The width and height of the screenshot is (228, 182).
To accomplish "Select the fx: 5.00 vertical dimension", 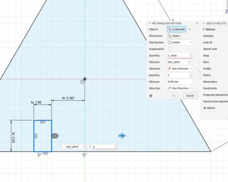I will coord(13,138).
